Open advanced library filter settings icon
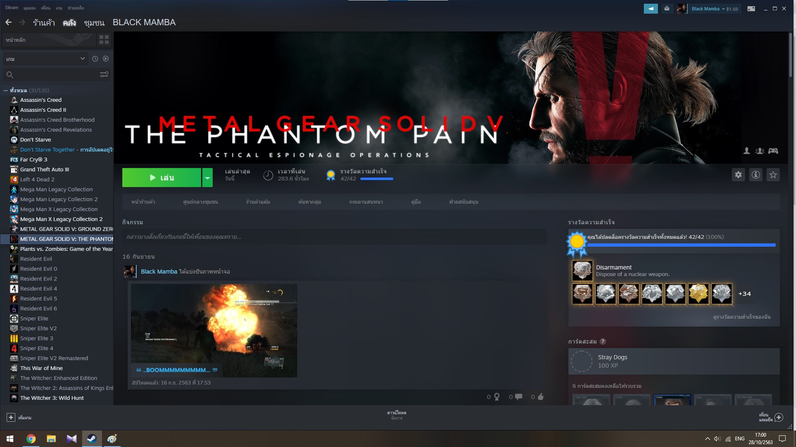Screen dimensions: 796x447 [104, 74]
